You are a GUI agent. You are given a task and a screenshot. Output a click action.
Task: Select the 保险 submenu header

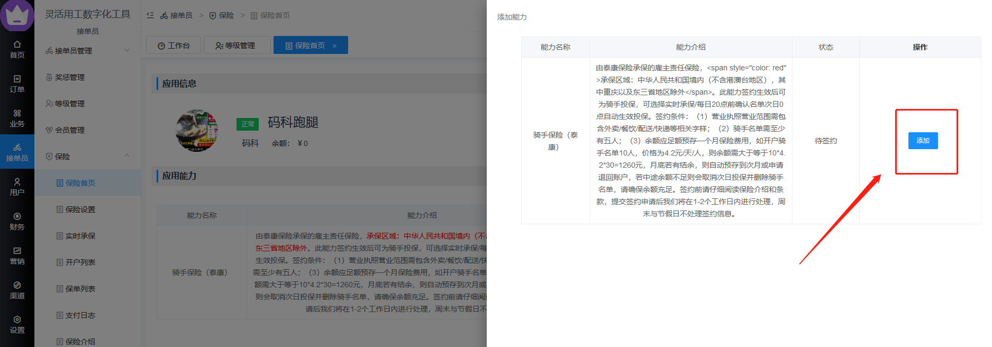(88, 157)
